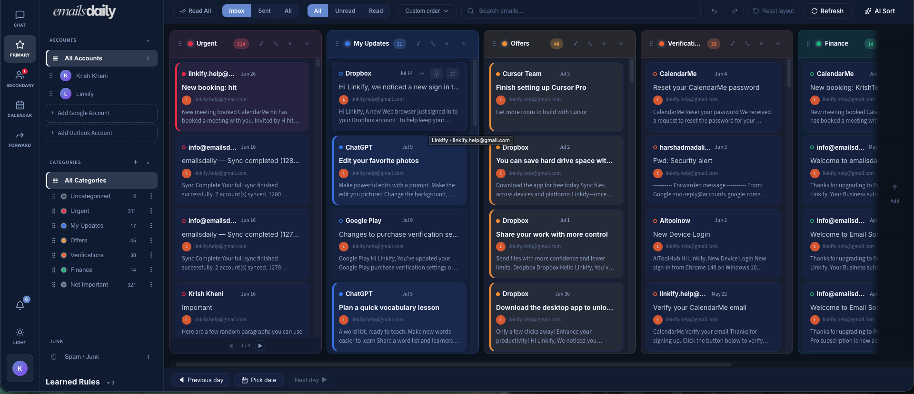Click Add Outlook Account
Viewport: 914px width, 394px height.
point(101,133)
